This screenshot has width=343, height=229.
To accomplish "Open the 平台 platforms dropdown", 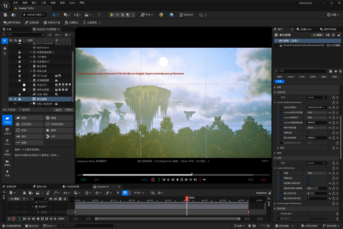I will [147, 15].
